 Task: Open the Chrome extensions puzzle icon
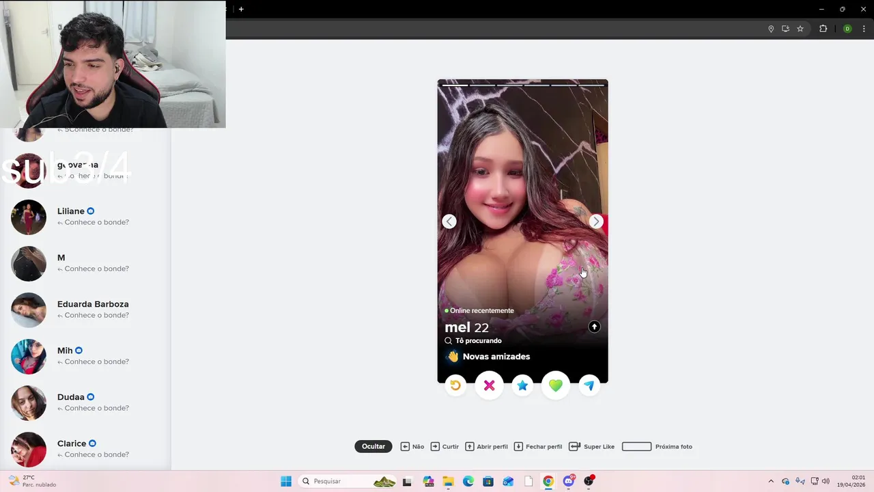pyautogui.click(x=823, y=29)
